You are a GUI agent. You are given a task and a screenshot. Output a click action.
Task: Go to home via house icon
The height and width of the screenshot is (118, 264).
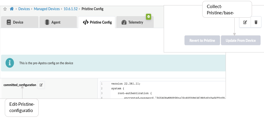point(12,9)
